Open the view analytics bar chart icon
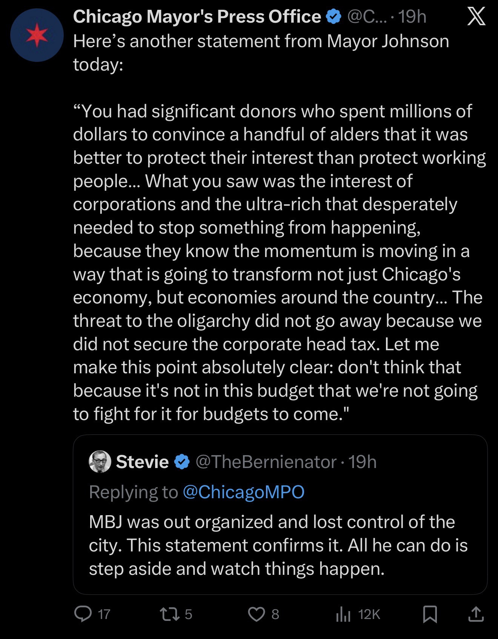This screenshot has height=639, width=498. [x=343, y=614]
